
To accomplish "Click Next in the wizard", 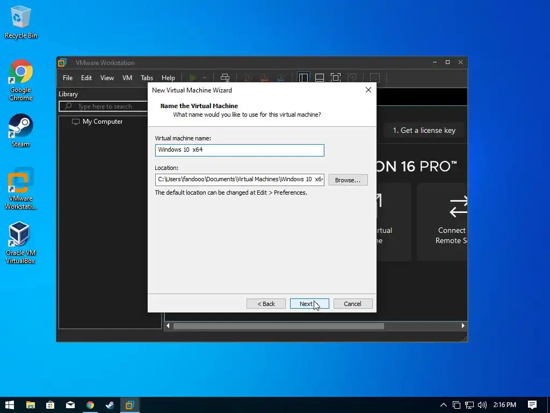I will pyautogui.click(x=309, y=304).
